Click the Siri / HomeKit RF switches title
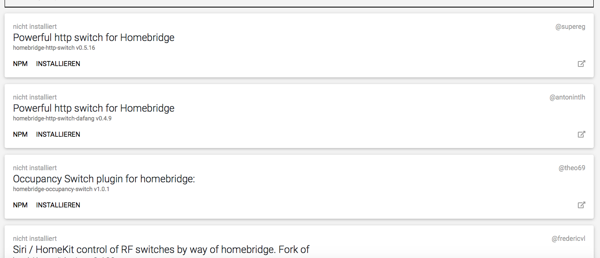 [x=161, y=250]
